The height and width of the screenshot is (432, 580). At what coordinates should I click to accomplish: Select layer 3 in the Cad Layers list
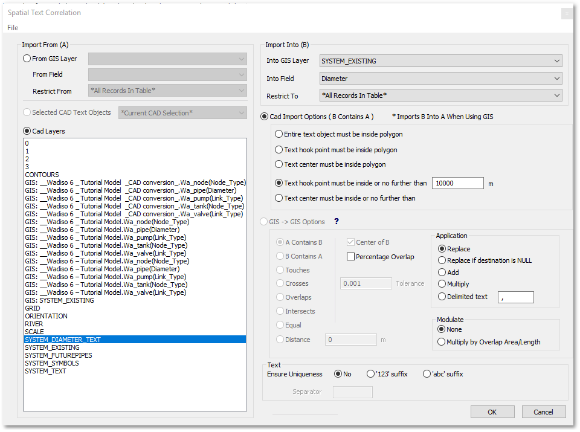[x=135, y=167]
